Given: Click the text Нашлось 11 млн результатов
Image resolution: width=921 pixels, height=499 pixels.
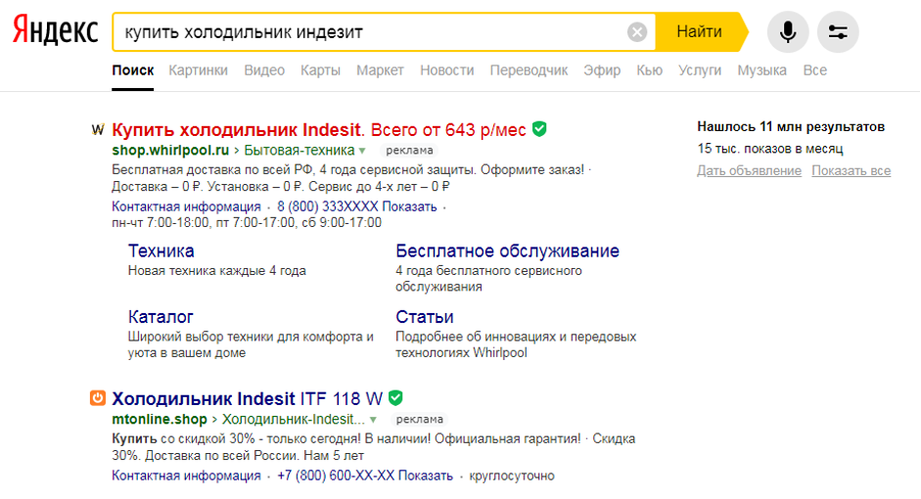Looking at the screenshot, I should pos(791,127).
